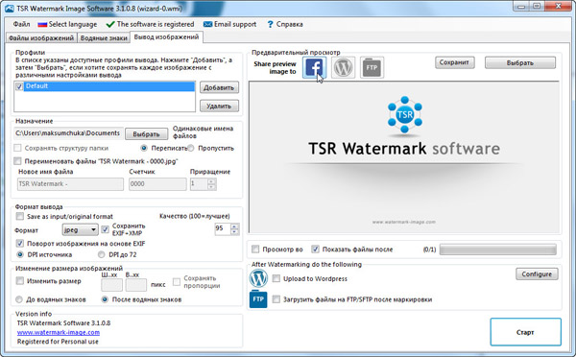This screenshot has height=357, width=576.
Task: Click the Старт button
Action: point(525,332)
